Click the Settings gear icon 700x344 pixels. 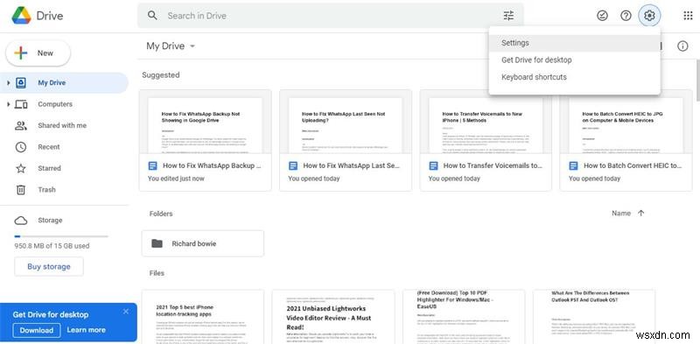coord(649,16)
